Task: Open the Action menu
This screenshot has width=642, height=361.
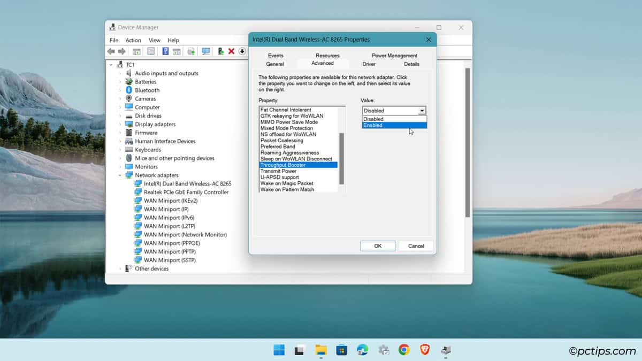Action: point(133,40)
